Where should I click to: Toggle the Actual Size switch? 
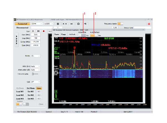tap(82, 35)
